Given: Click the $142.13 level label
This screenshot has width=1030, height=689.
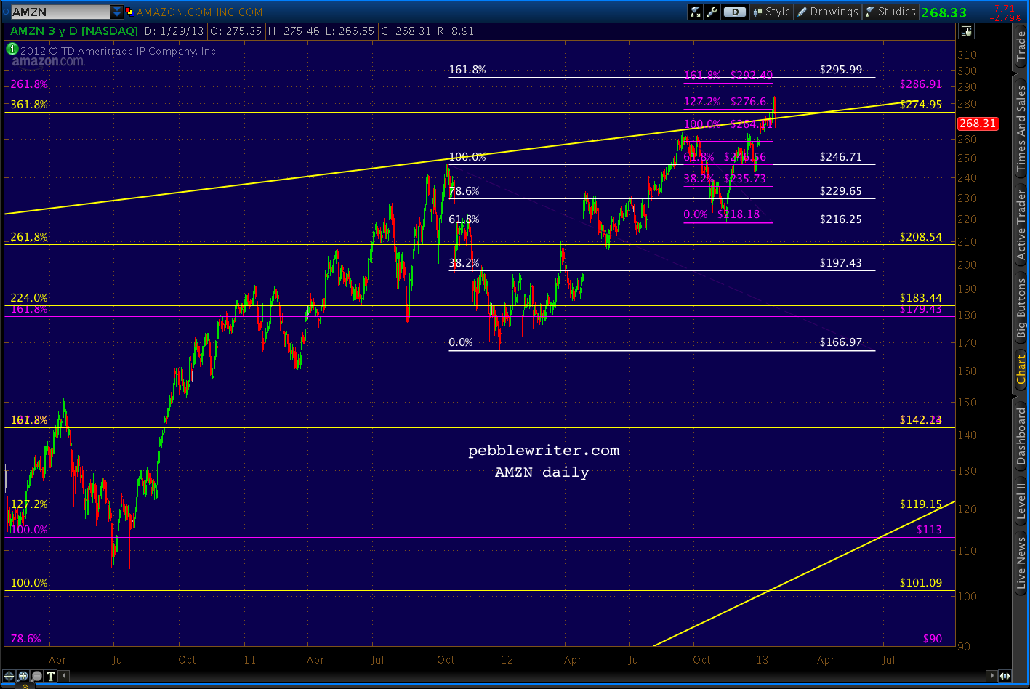Looking at the screenshot, I should point(921,420).
